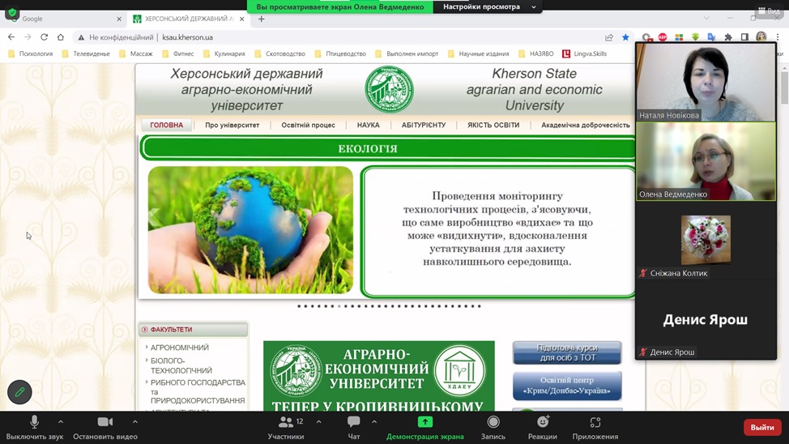Viewport: 789px width, 444px height.
Task: Click the ФАКУЛЬТЕТИ section header
Action: (194, 329)
